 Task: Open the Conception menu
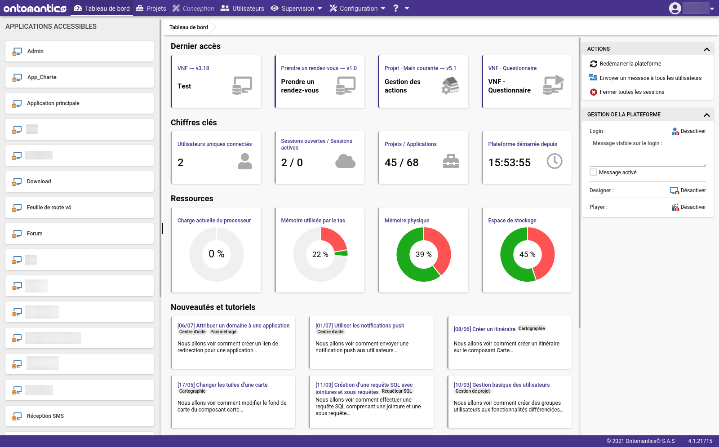[x=193, y=8]
